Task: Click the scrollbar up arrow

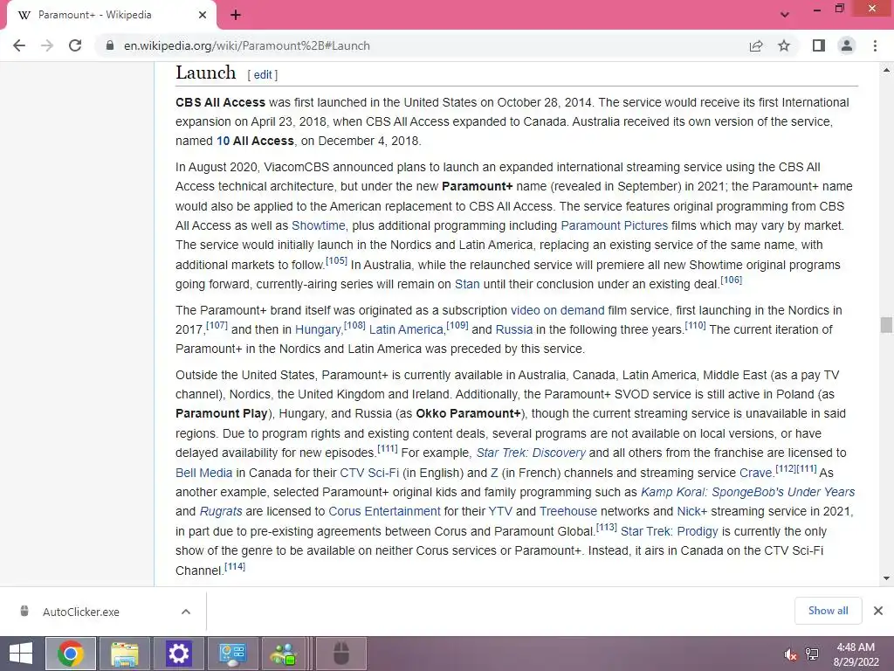Action: pos(886,70)
